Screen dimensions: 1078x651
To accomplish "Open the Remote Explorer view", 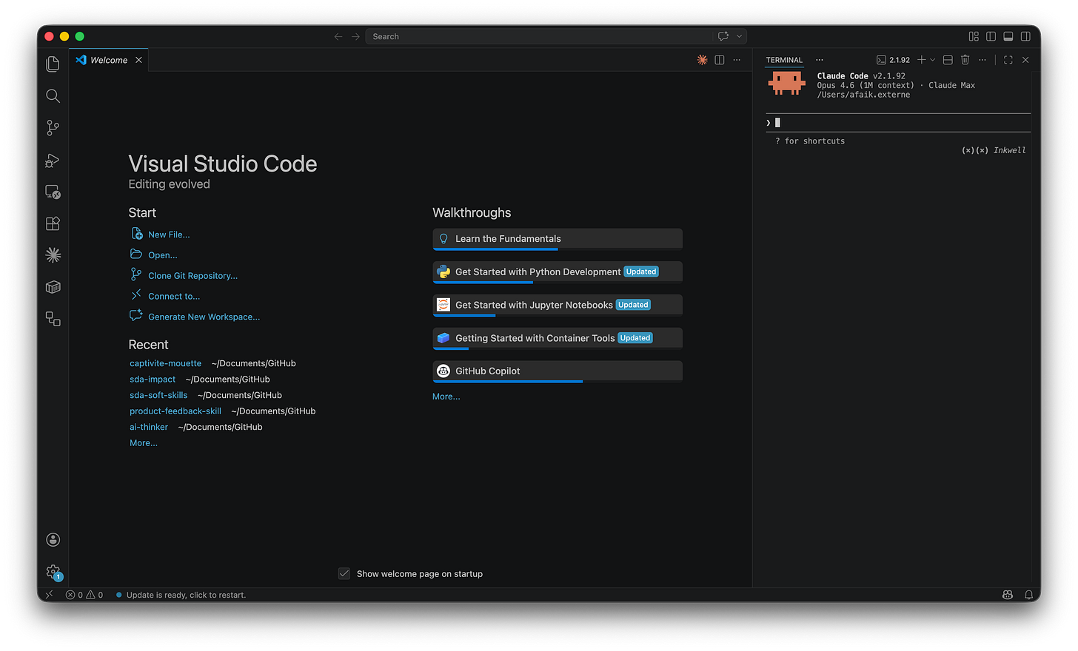I will [x=53, y=192].
